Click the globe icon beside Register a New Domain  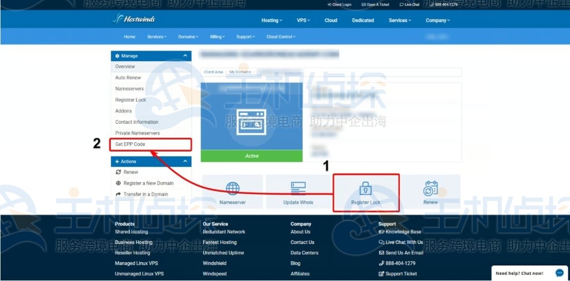118,183
